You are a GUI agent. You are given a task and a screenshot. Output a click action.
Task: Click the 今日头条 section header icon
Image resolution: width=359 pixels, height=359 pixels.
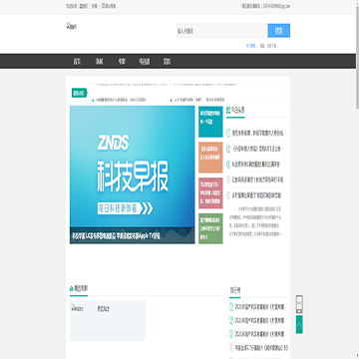click(228, 110)
